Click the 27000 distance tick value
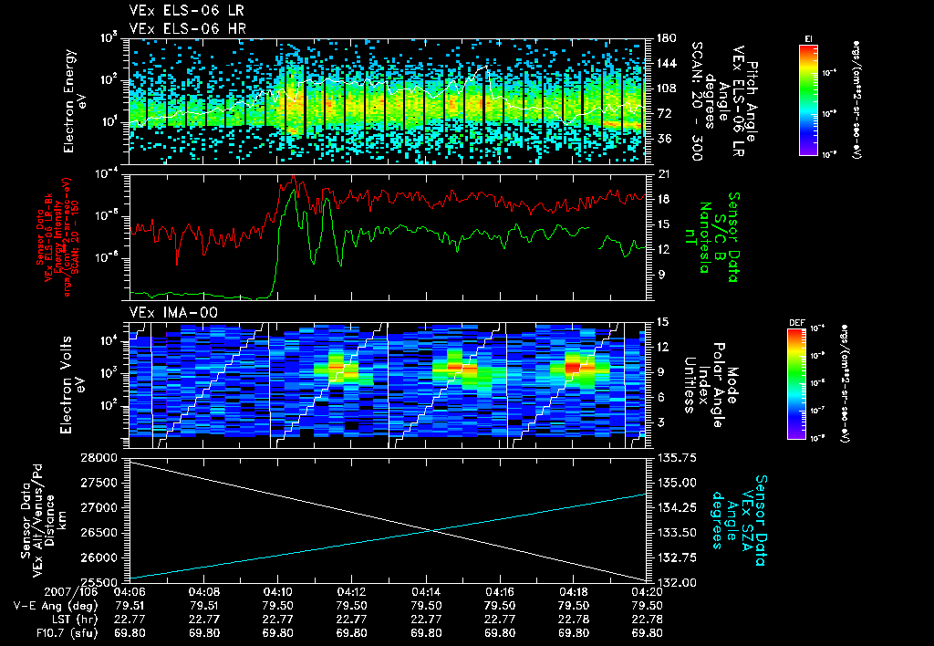Screen dimensions: 934x646 [x=99, y=507]
